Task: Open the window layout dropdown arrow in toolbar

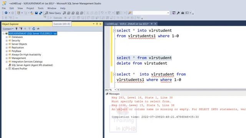Action: [190, 13]
